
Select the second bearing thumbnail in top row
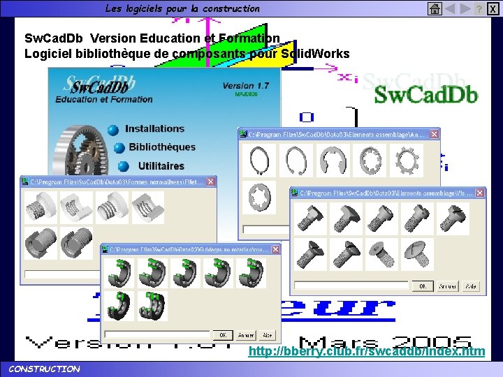coord(152,273)
